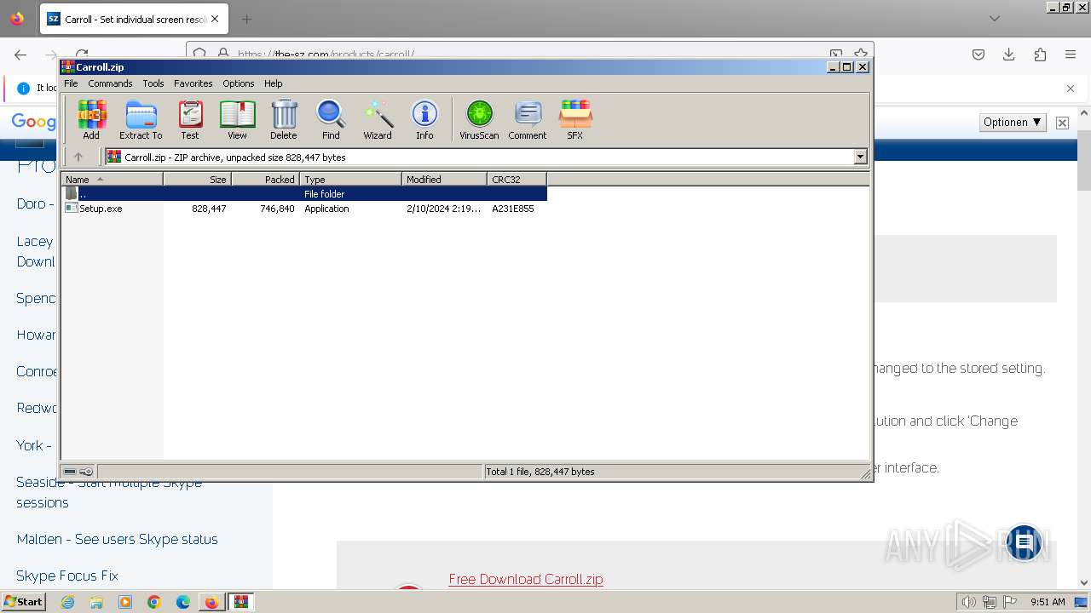
Task: Open Edge from the taskbar
Action: tap(183, 602)
